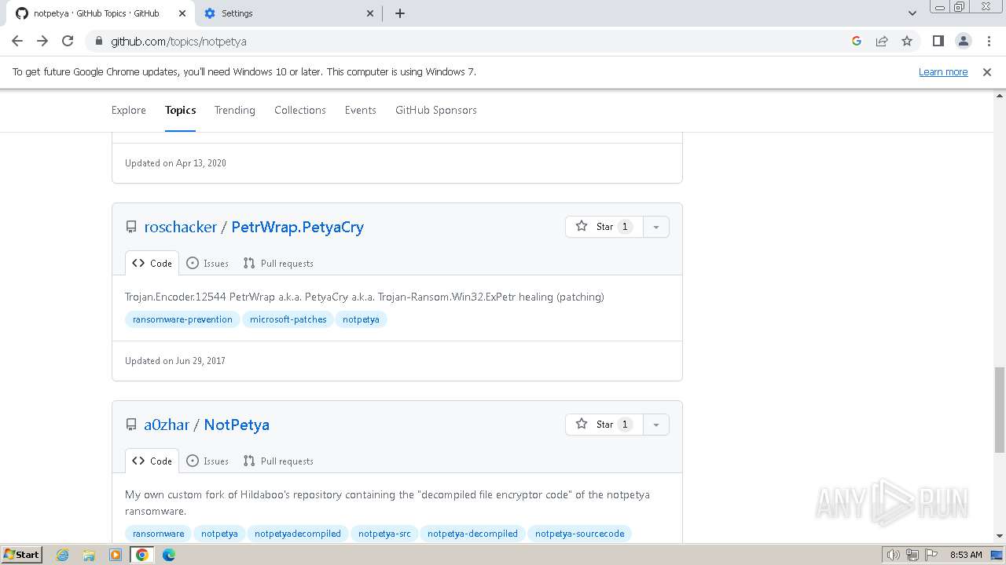Close the notpetya GitHub Topics tab
The height and width of the screenshot is (565, 1006).
coord(182,13)
